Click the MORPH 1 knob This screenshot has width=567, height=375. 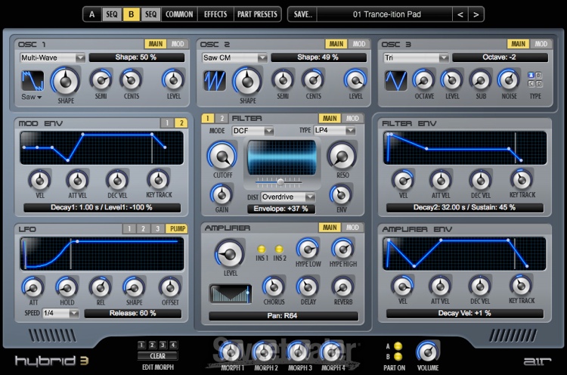[232, 352]
